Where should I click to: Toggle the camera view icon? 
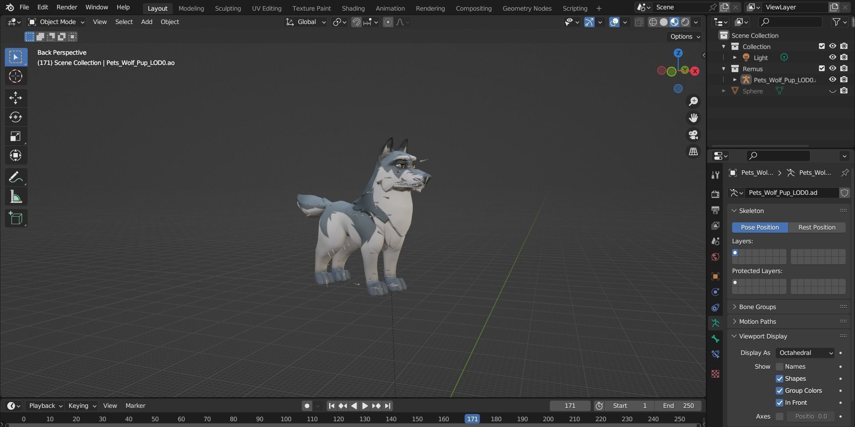click(693, 135)
